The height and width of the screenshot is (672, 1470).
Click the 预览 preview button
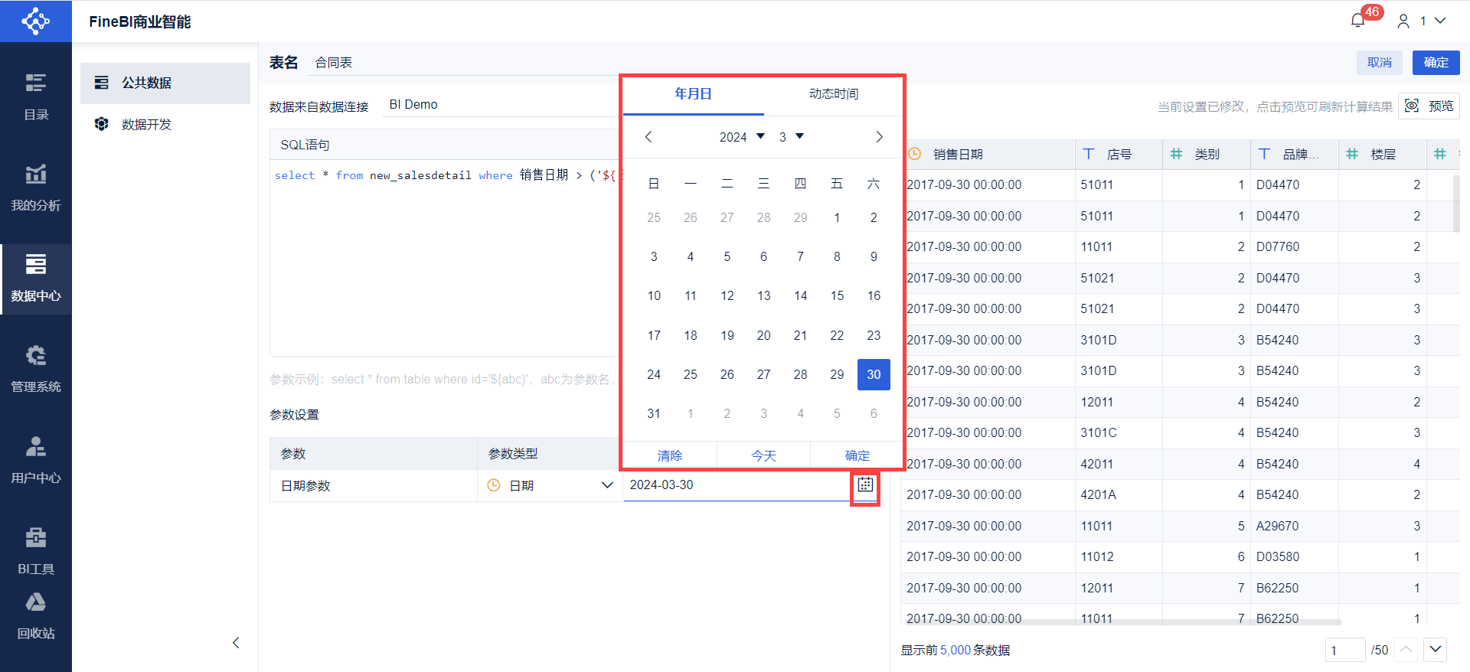click(1429, 106)
